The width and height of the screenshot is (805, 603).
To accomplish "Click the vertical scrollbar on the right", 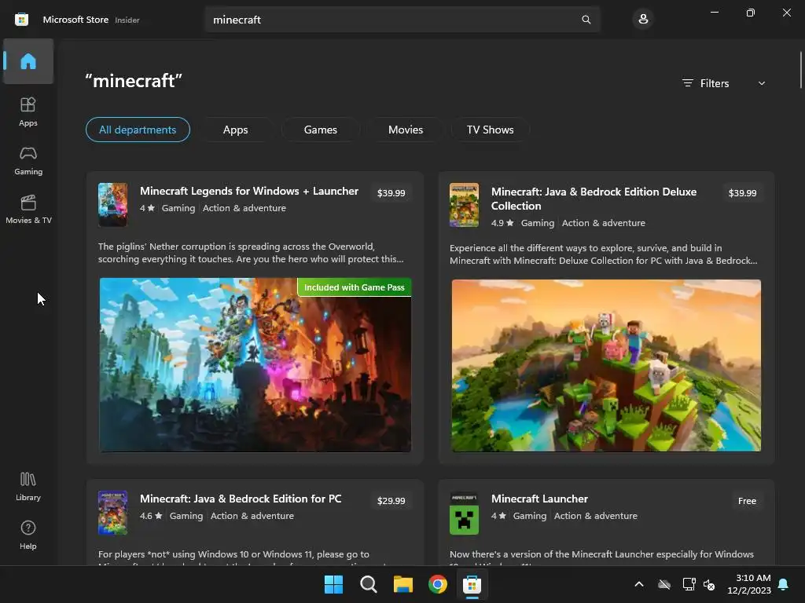I will pos(800,70).
